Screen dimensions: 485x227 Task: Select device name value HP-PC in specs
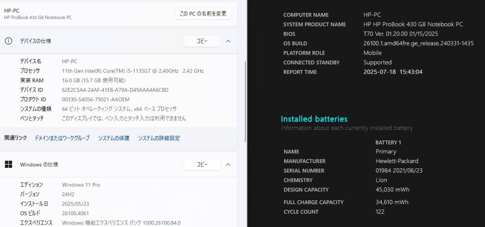pos(70,61)
